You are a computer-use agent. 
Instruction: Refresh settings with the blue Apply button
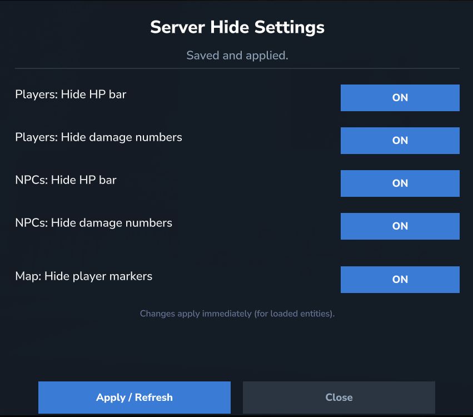tap(135, 398)
